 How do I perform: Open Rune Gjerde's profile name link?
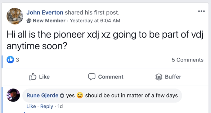tap(43, 96)
